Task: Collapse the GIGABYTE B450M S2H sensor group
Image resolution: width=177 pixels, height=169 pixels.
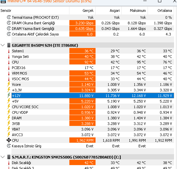Action: point(3,45)
